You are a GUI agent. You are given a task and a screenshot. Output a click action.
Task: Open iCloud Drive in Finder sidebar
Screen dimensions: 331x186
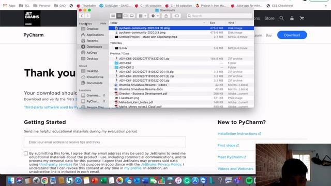pyautogui.click(x=95, y=77)
